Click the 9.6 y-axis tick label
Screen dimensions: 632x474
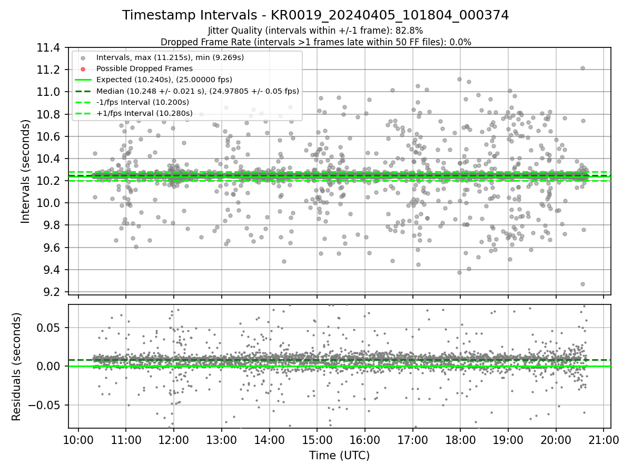click(x=53, y=248)
